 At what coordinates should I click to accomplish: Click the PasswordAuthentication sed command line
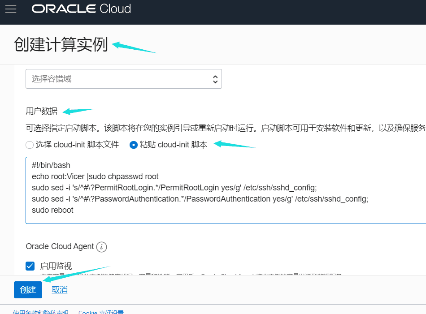coord(200,199)
